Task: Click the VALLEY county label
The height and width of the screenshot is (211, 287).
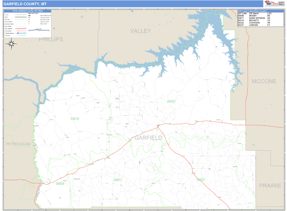Action: click(141, 31)
